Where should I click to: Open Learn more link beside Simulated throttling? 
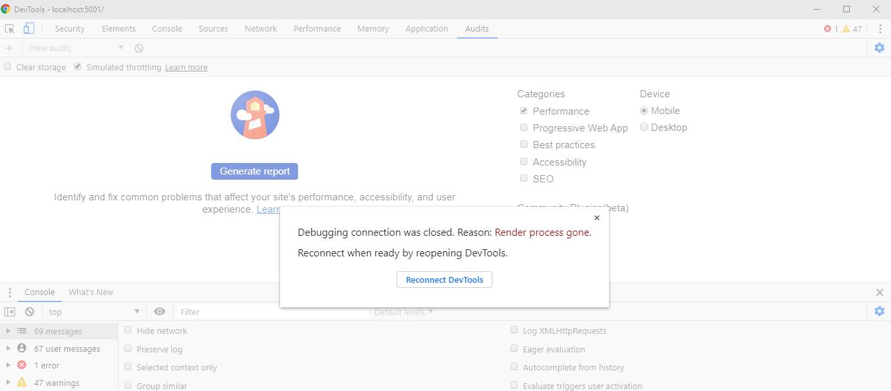[186, 68]
